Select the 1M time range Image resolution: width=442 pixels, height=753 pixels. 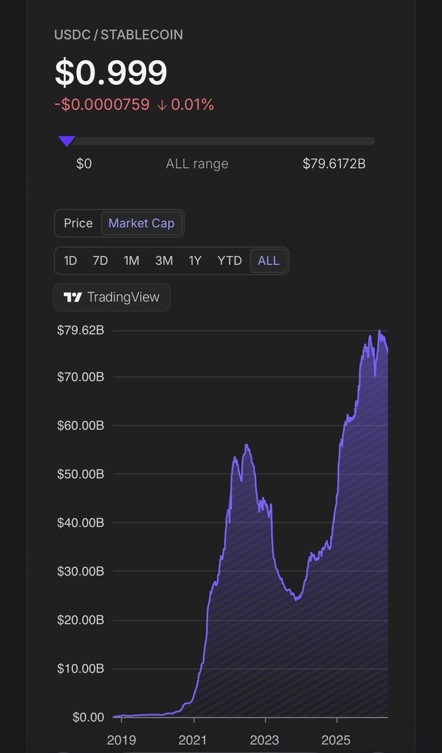coord(132,260)
